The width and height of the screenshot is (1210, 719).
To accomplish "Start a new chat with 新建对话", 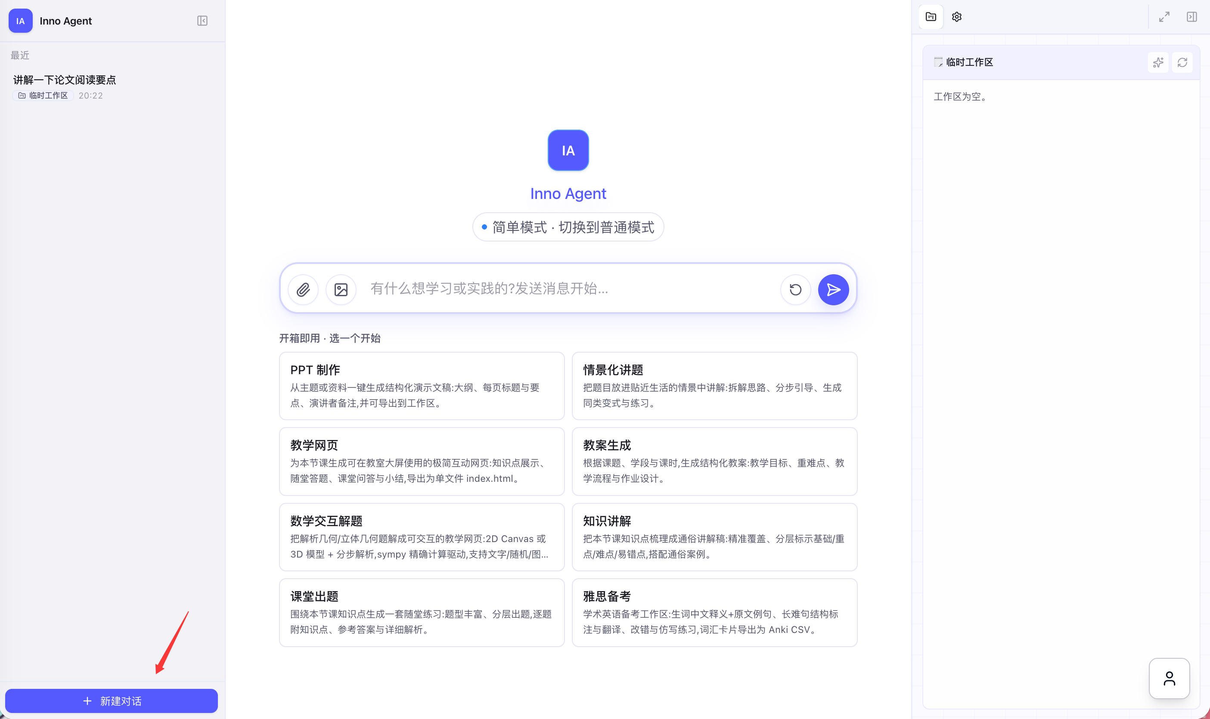I will click(x=112, y=700).
